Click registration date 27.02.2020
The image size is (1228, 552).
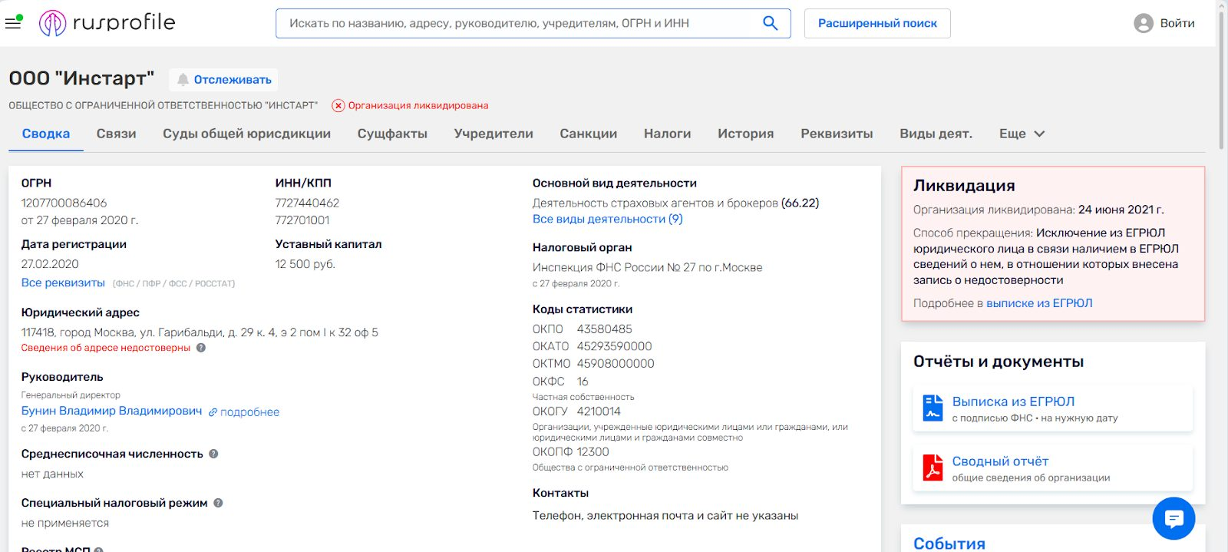[x=50, y=264]
